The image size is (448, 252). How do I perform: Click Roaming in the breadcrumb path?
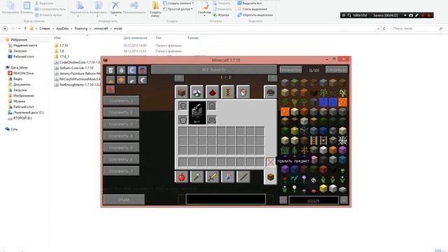tap(81, 29)
